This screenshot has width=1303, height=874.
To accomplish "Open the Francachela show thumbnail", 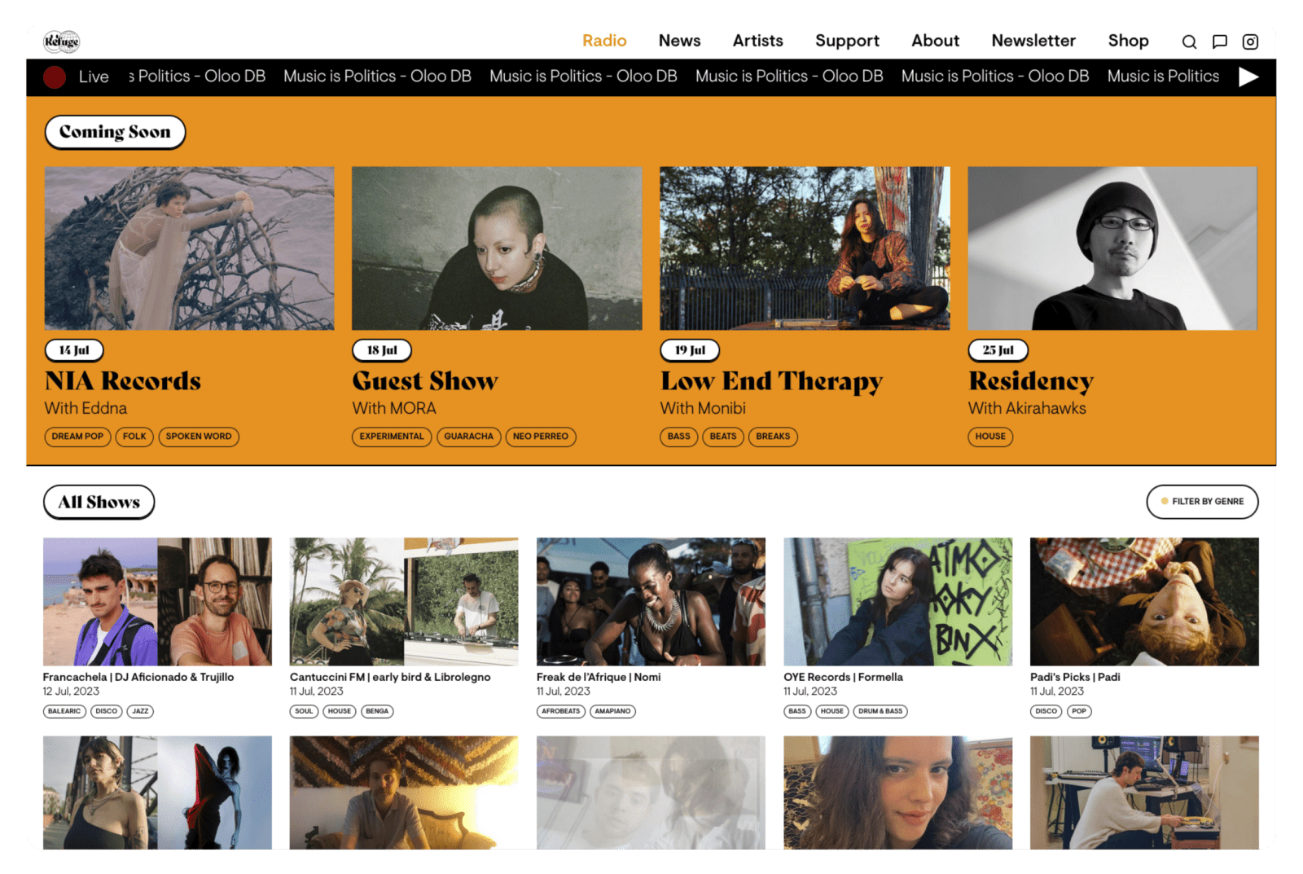I will [x=157, y=602].
